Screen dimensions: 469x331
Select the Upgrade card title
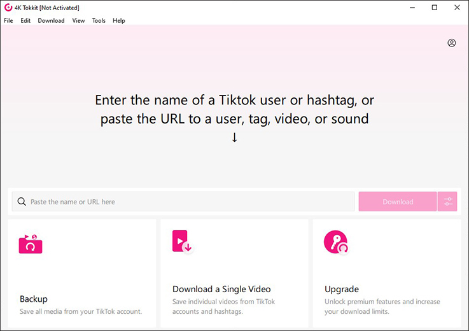tap(342, 289)
